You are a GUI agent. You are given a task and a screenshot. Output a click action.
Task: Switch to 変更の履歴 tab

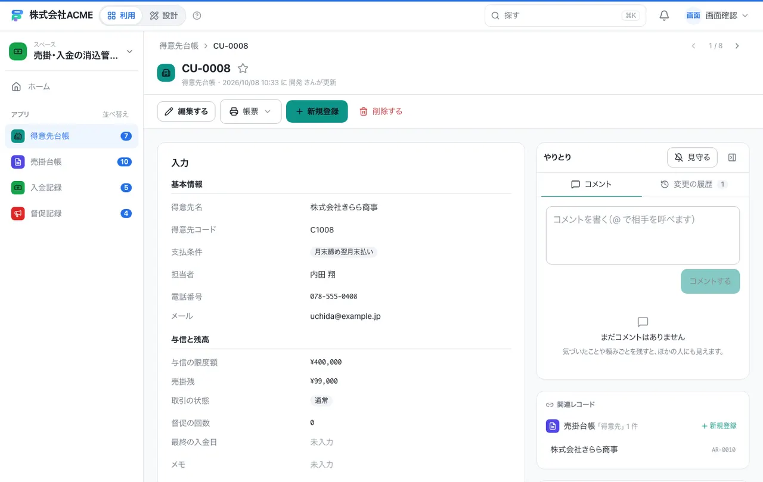click(x=694, y=185)
